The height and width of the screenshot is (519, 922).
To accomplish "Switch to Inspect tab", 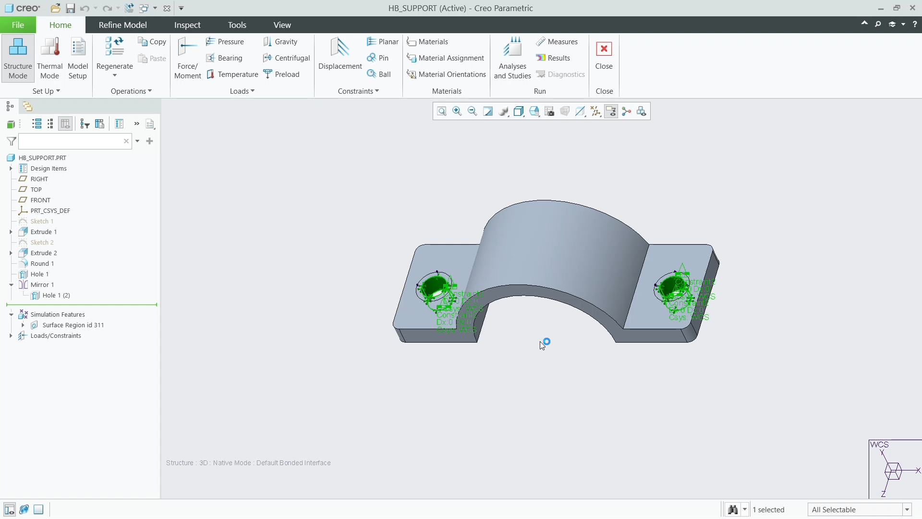I will click(x=187, y=25).
